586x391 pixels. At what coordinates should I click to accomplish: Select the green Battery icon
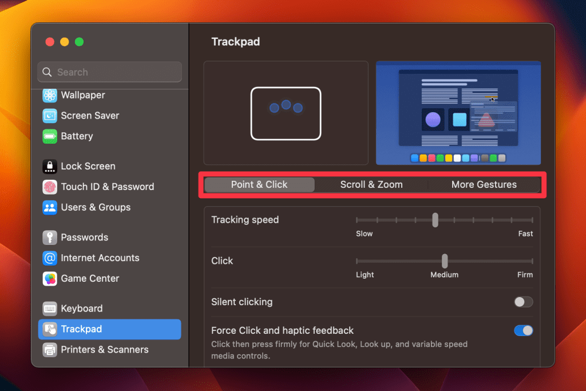coord(50,136)
